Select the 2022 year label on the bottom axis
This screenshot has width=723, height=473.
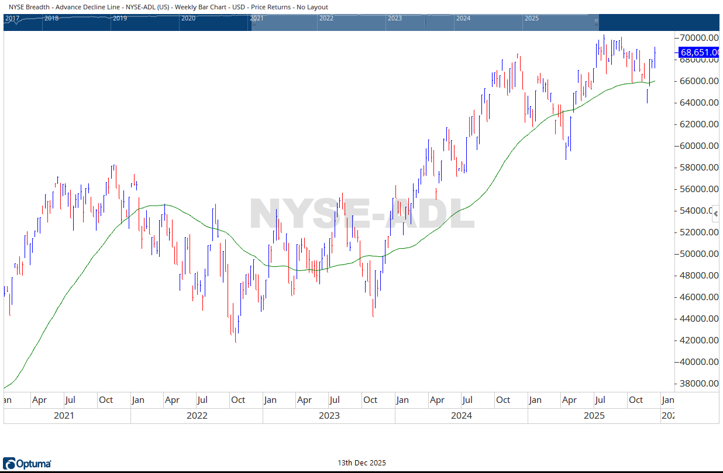pos(197,415)
